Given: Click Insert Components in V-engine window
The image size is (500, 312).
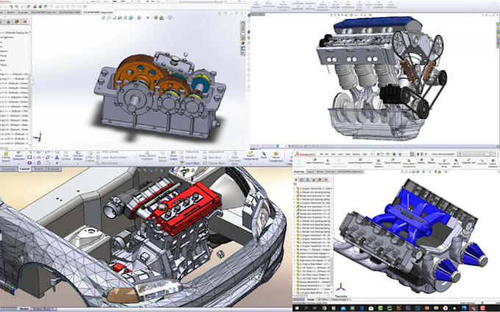Looking at the screenshot, I should pyautogui.click(x=315, y=161).
